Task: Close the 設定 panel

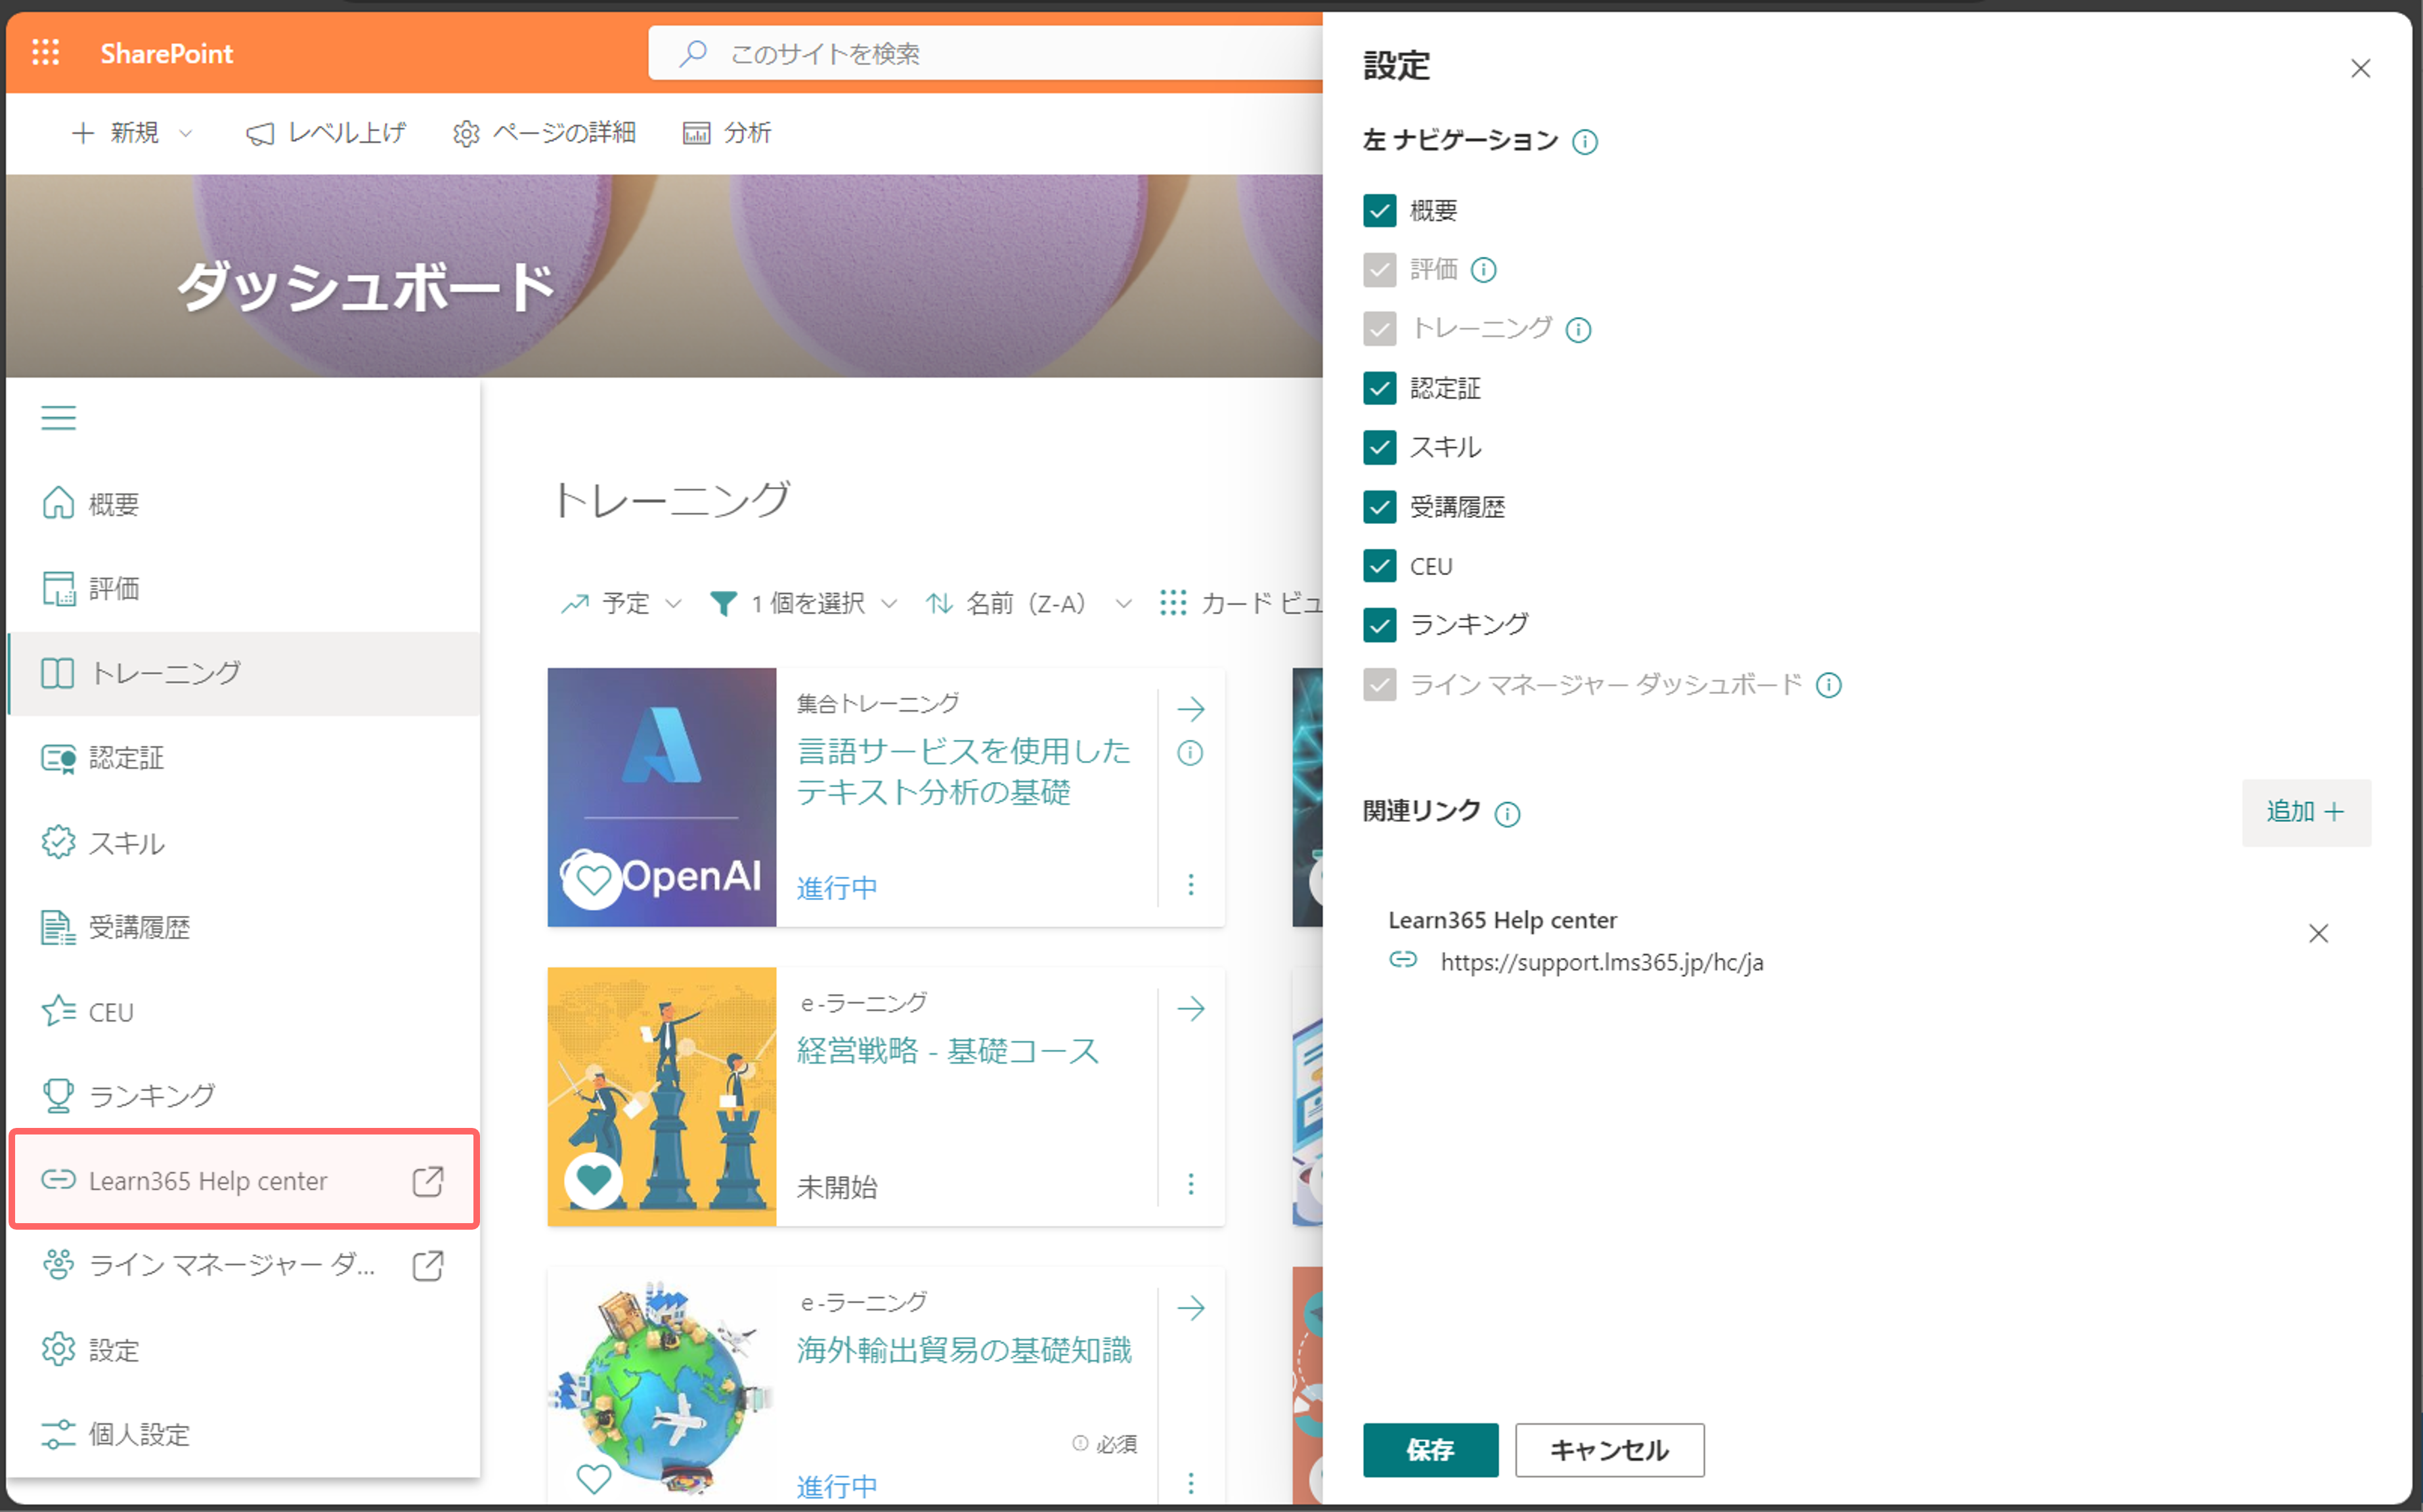Action: pyautogui.click(x=2360, y=68)
